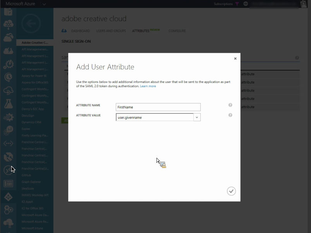The width and height of the screenshot is (311, 233).
Task: Open the quick start cloud icon tab
Action: click(x=64, y=31)
